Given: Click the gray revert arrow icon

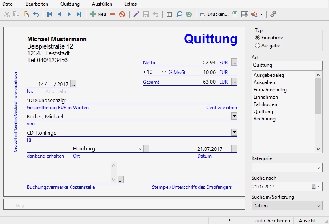Looking at the screenshot, I should click(x=156, y=14).
